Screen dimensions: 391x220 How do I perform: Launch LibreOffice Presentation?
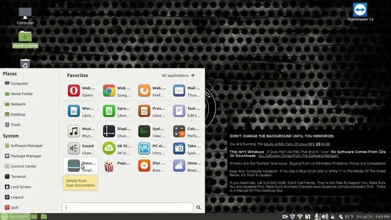point(152,111)
